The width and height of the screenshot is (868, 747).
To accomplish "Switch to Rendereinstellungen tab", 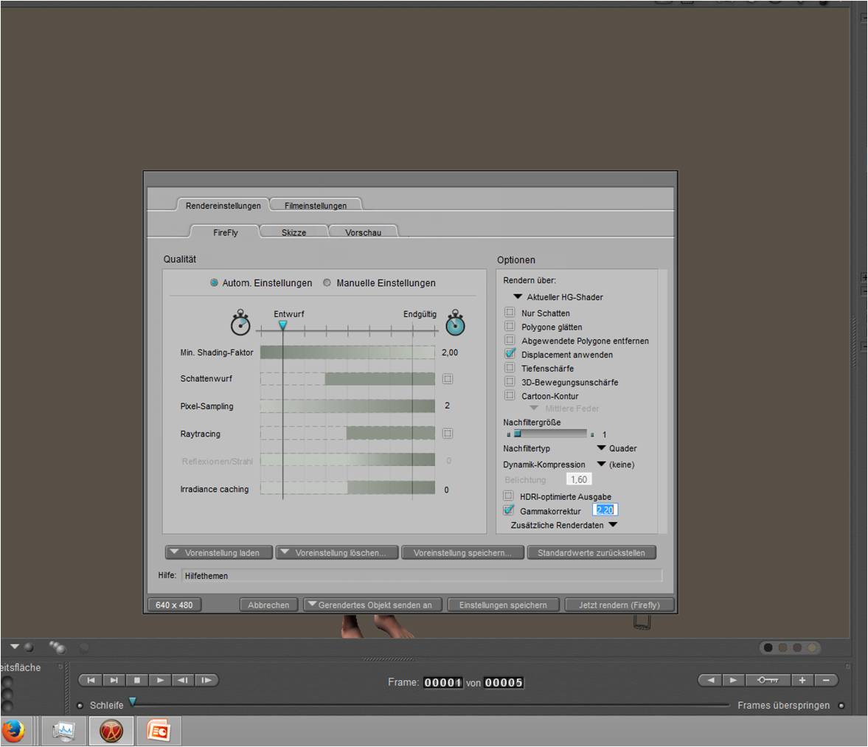I will (x=223, y=206).
